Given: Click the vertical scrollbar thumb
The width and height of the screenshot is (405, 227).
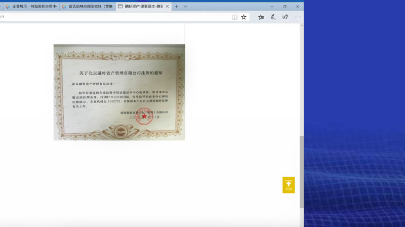Looking at the screenshot, I should point(302,172).
